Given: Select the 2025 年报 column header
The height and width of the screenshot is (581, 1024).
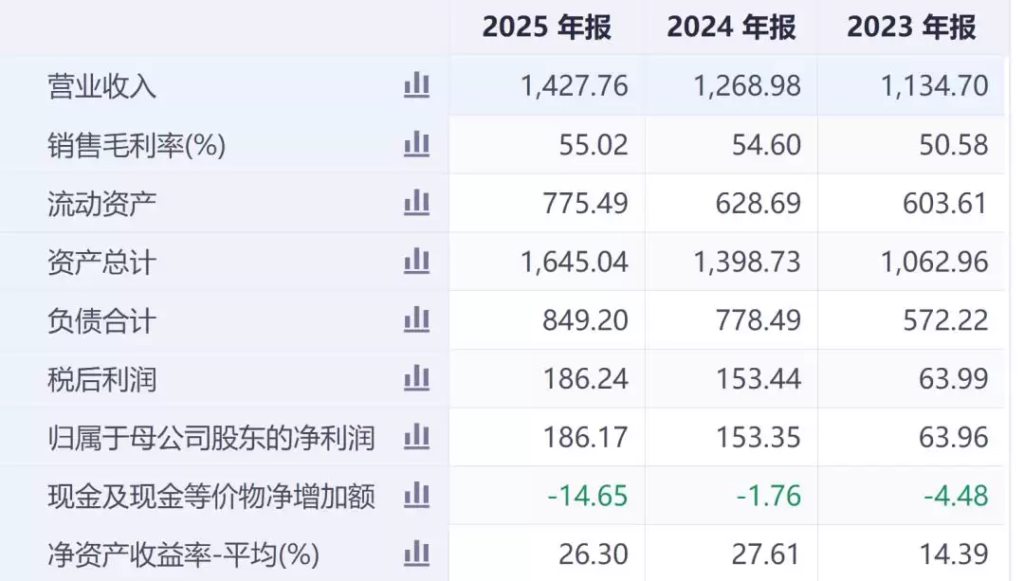Looking at the screenshot, I should [x=547, y=27].
